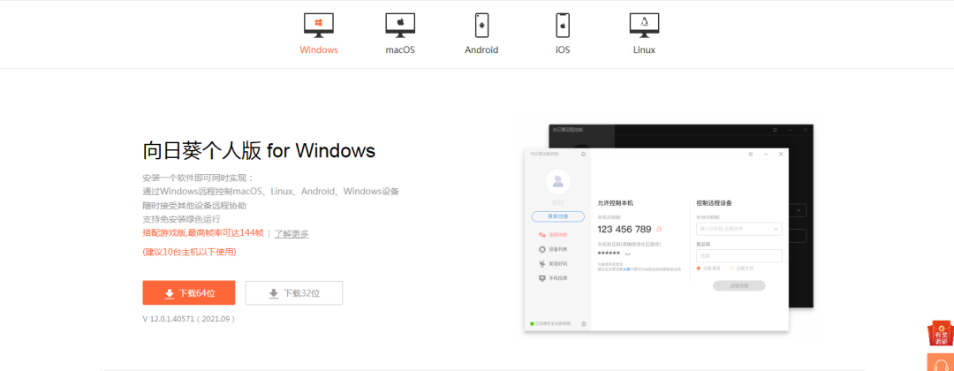This screenshot has height=371, width=954.
Task: Click the grey 远程协助 connect button
Action: pyautogui.click(x=739, y=285)
